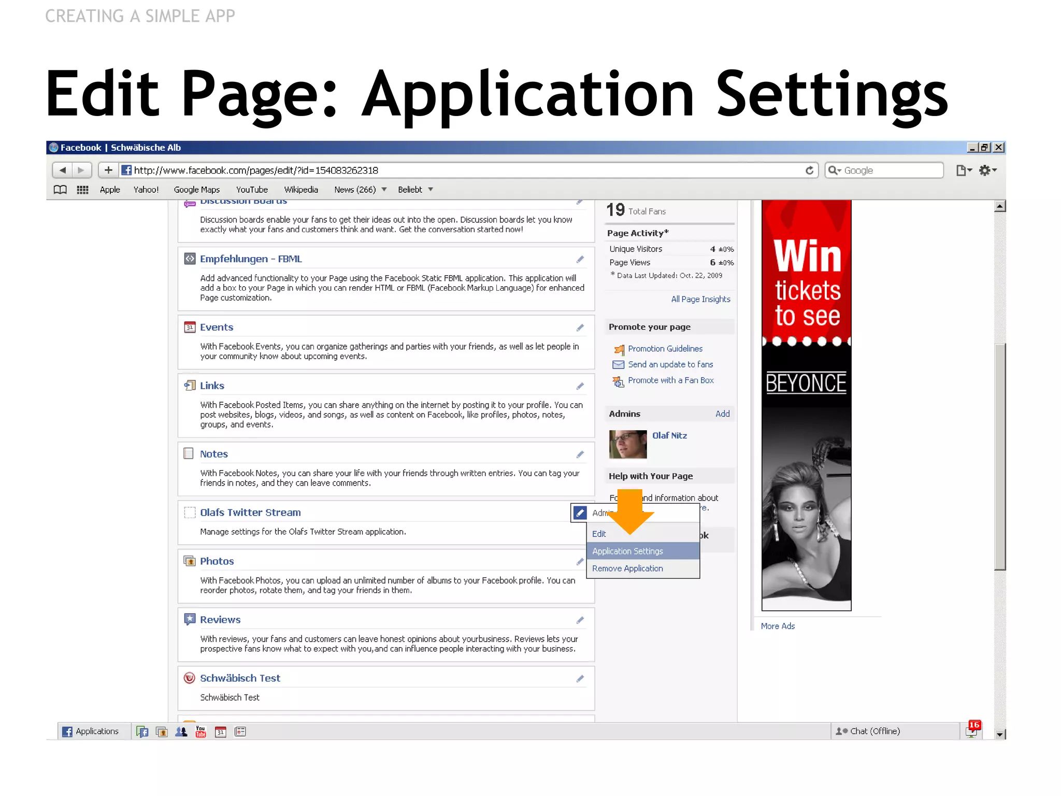Click active blue pencil for Olafs Twitter Stream
Viewport: 1061px width, 796px height.
[580, 513]
